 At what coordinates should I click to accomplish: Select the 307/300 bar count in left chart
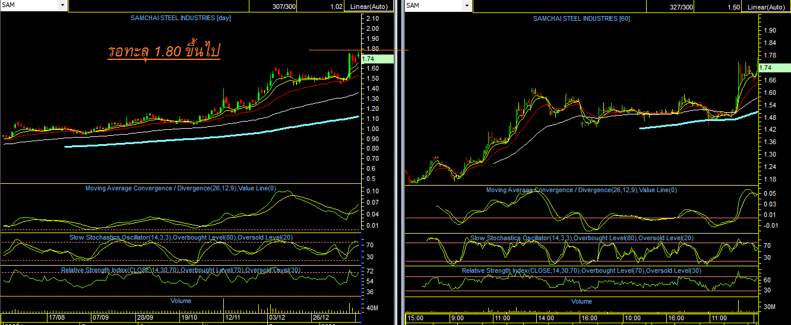[283, 7]
